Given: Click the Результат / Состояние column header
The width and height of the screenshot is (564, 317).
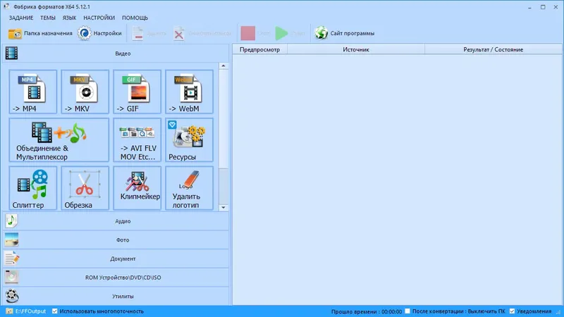Looking at the screenshot, I should point(493,49).
